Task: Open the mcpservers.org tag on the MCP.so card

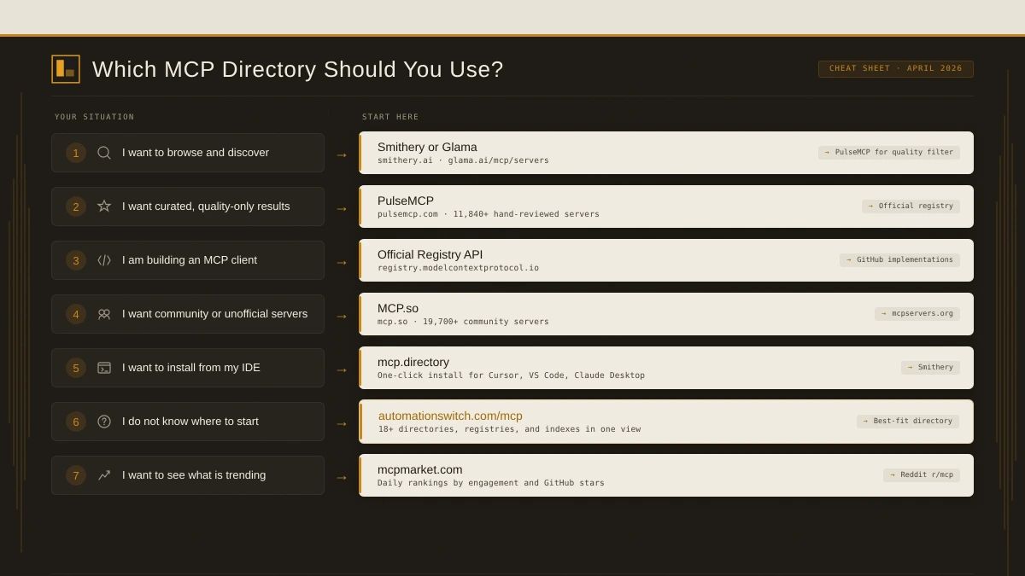Action: tap(917, 313)
